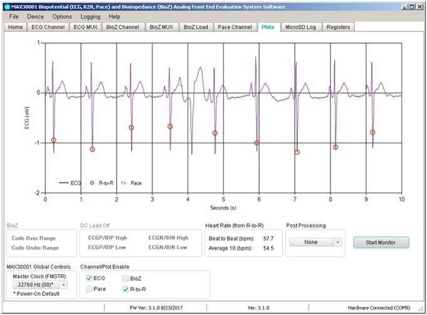Open the File menu
The image size is (427, 315).
tap(14, 16)
